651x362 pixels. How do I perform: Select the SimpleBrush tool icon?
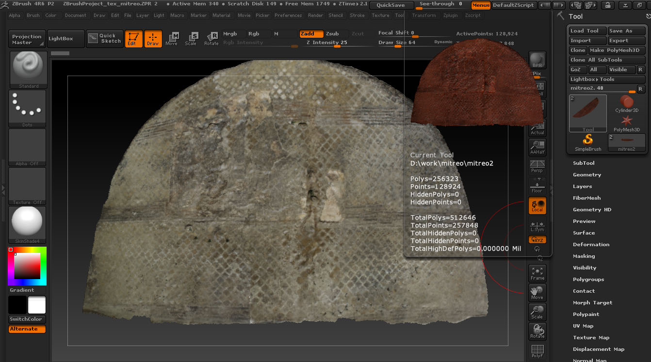pos(588,142)
